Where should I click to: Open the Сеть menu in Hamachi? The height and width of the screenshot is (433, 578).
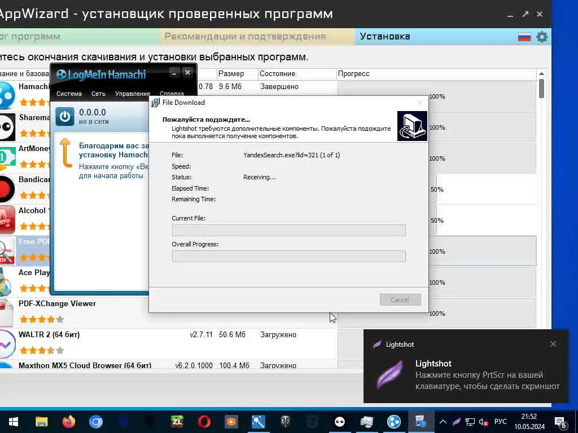pyautogui.click(x=98, y=94)
